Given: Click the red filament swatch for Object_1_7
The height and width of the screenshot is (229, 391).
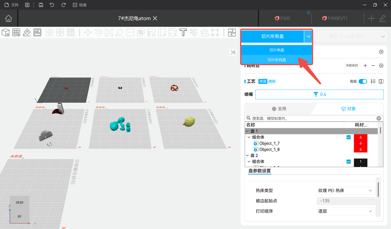Looking at the screenshot, I should (x=360, y=143).
